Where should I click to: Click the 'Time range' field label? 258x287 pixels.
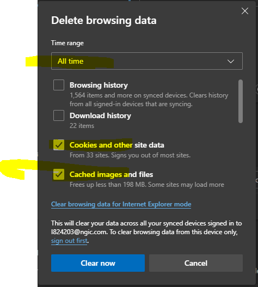click(x=67, y=43)
